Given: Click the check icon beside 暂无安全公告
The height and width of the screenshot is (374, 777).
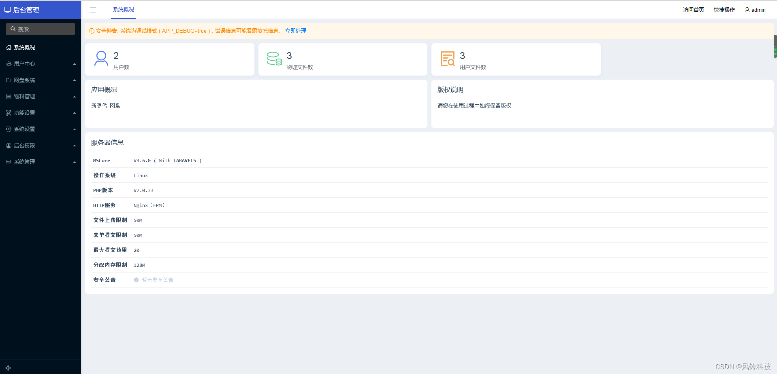Looking at the screenshot, I should coord(136,280).
